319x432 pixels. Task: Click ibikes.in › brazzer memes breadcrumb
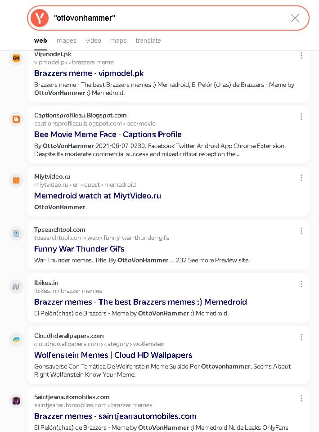pyautogui.click(x=68, y=291)
